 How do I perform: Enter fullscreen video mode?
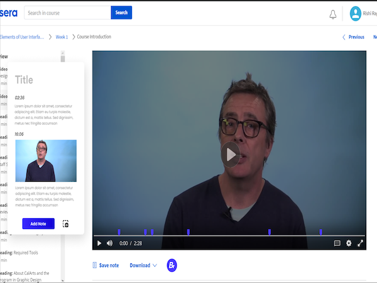point(361,243)
